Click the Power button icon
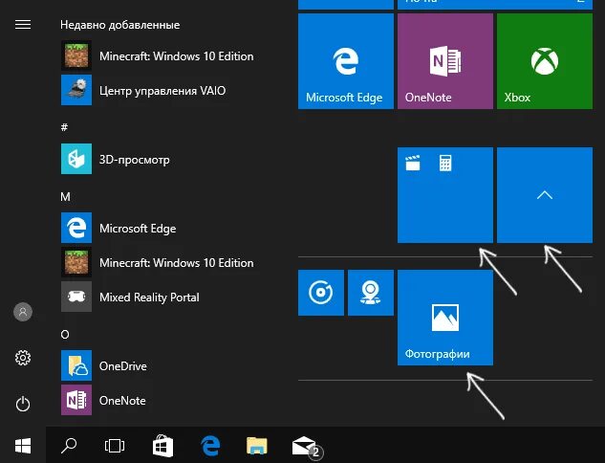 coord(23,404)
